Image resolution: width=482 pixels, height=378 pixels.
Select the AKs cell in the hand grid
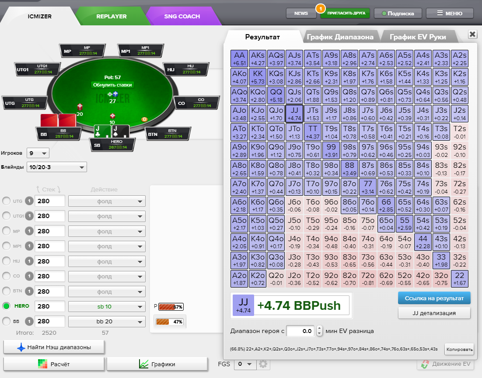coord(257,59)
